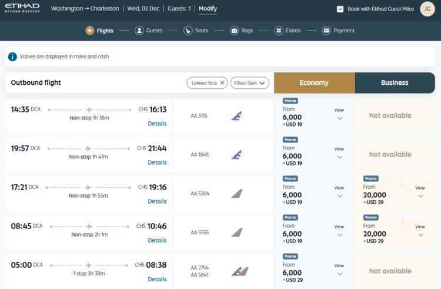Click American Airlines logo for AA 1646
The image size is (441, 289).
[x=236, y=154]
